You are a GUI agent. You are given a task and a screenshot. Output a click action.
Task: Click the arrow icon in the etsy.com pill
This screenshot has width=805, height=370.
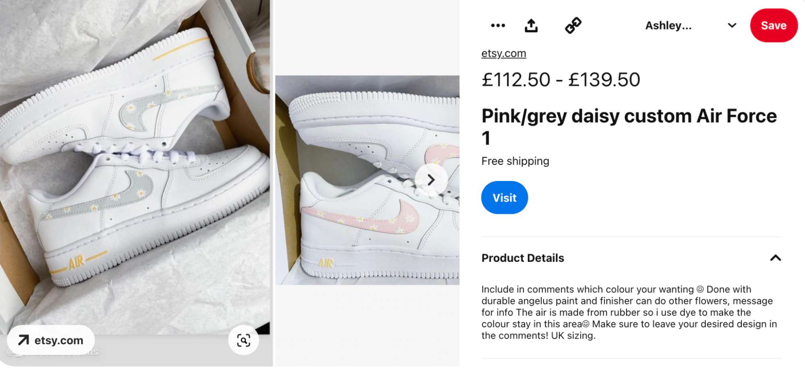click(x=23, y=340)
